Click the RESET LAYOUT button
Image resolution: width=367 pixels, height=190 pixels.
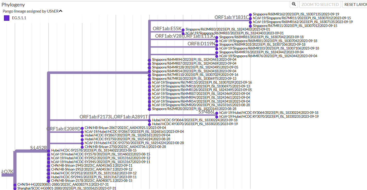click(358, 4)
